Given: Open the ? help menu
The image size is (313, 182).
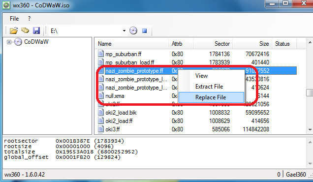Looking at the screenshot, I should pyautogui.click(x=29, y=19).
